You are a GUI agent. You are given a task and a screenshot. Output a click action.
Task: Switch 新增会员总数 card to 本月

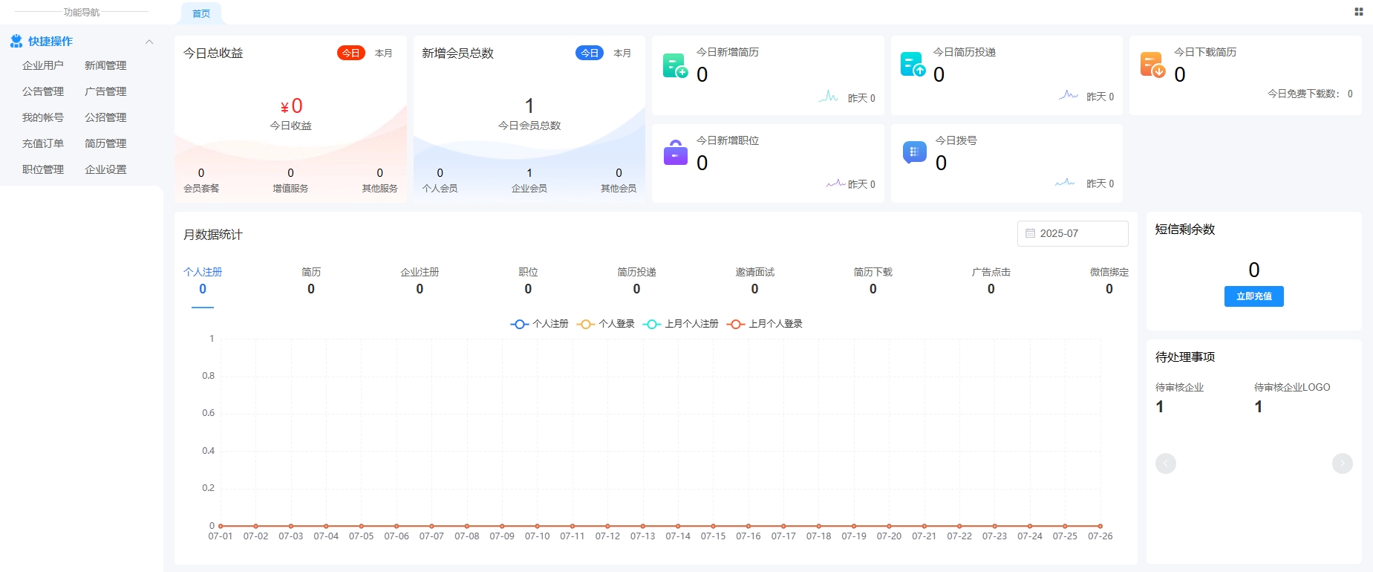point(622,53)
